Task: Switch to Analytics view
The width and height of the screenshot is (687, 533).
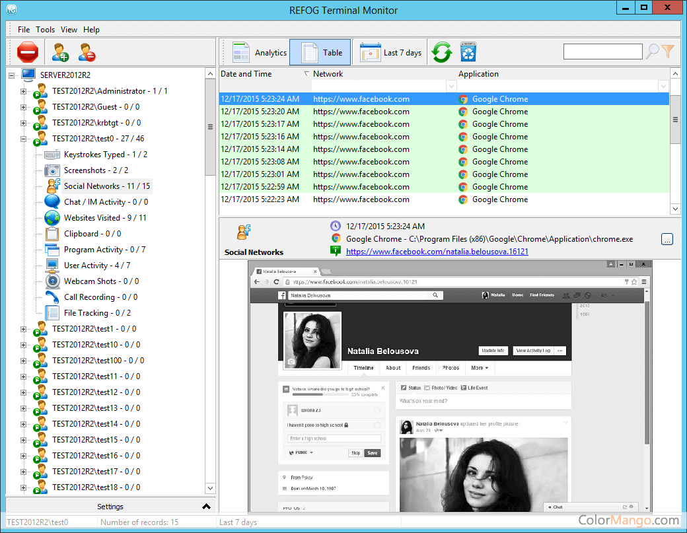Action: pos(260,53)
